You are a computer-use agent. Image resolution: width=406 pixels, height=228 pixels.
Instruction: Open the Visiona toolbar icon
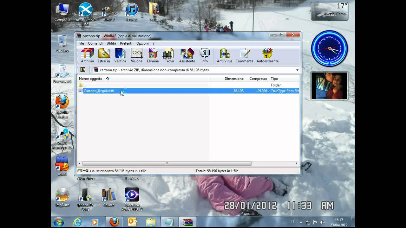pyautogui.click(x=137, y=56)
